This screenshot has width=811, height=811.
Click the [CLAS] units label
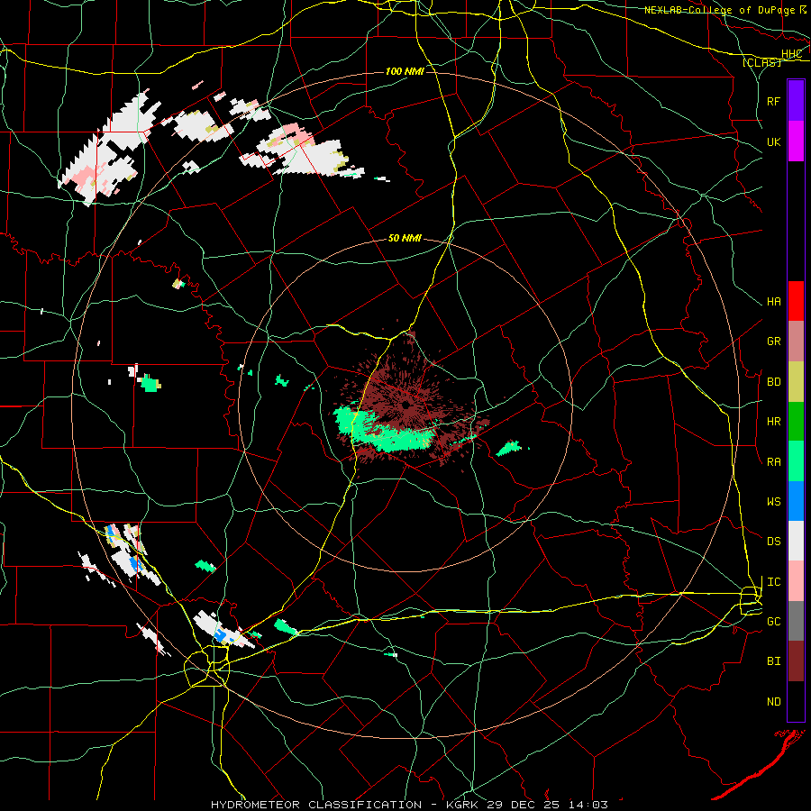[761, 63]
